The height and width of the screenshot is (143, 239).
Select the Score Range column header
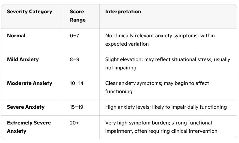click(78, 16)
